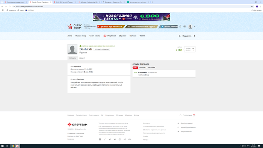This screenshot has height=148, width=263.
Task: Open the Главная footer link
Action: pos(71,115)
